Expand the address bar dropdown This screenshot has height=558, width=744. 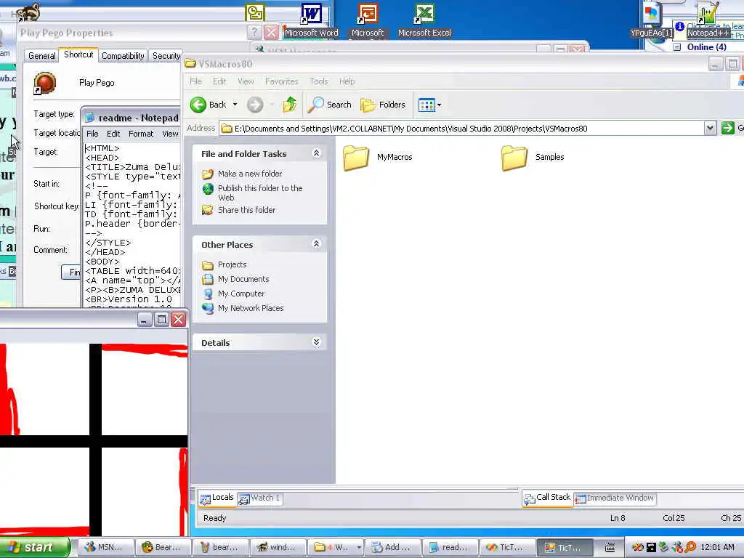click(x=710, y=128)
